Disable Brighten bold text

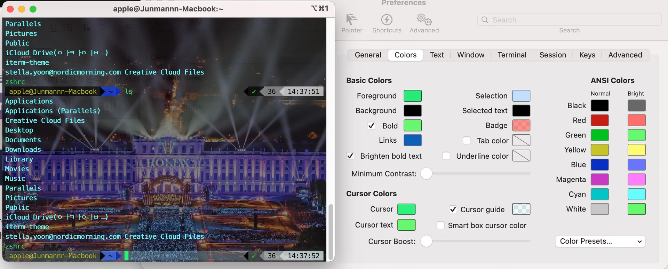coord(350,156)
